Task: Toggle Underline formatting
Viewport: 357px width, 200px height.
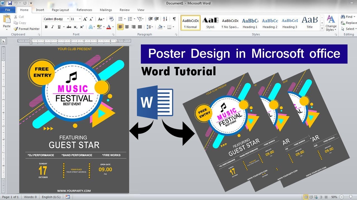Action: 59,27
